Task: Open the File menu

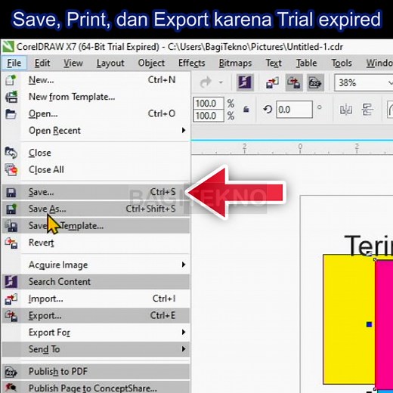Action: [14, 63]
